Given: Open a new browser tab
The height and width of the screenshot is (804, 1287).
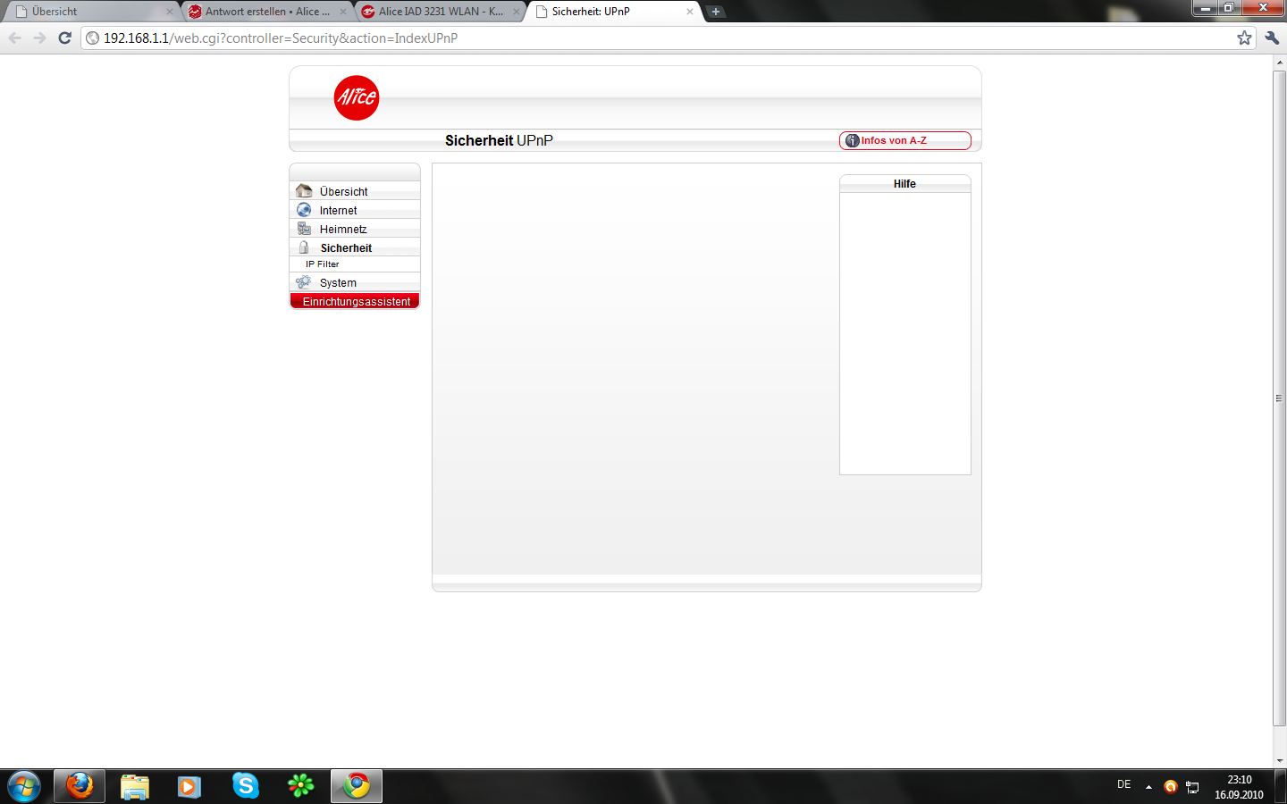Looking at the screenshot, I should (x=716, y=12).
